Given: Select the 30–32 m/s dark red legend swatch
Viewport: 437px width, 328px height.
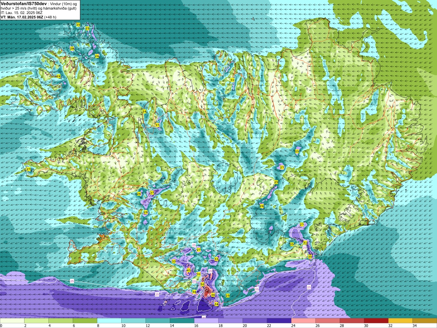Looking at the screenshot, I should point(376,321).
